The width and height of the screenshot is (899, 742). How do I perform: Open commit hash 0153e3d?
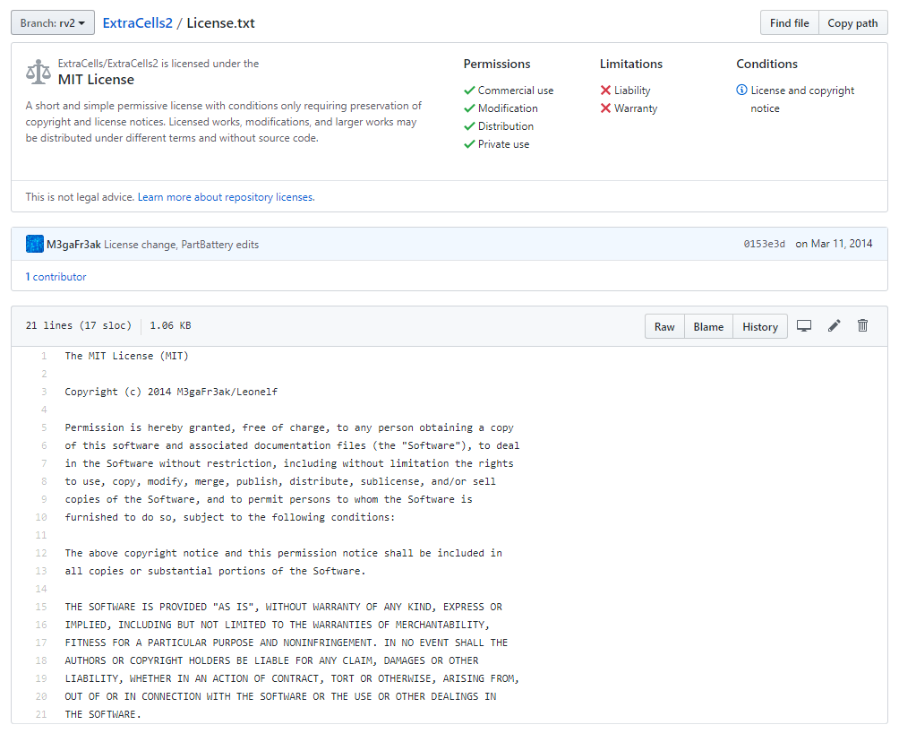(764, 245)
